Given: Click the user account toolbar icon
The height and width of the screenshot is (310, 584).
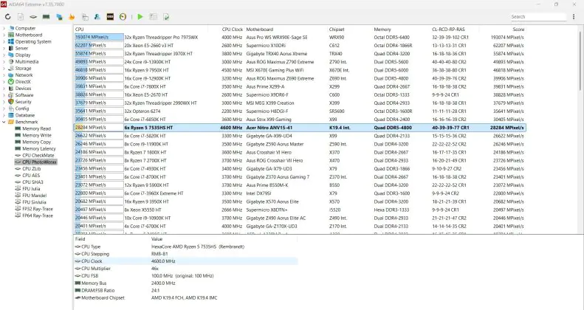Looking at the screenshot, I should coord(97,17).
